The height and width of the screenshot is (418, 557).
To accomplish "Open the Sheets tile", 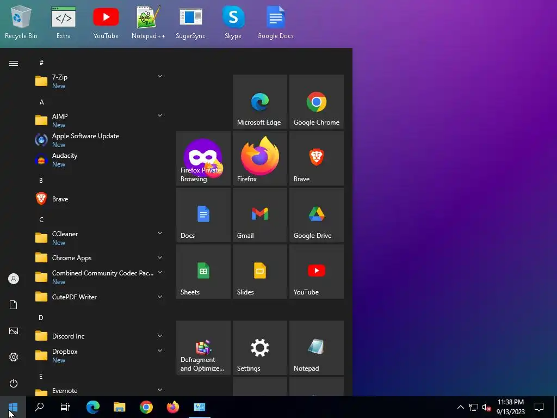I will pyautogui.click(x=203, y=271).
